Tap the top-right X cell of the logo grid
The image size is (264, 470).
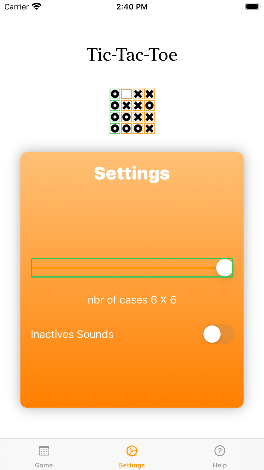pos(149,94)
